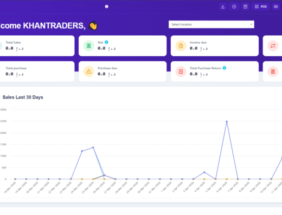Click the 25 Mar 2026 chart data point

click(x=93, y=147)
